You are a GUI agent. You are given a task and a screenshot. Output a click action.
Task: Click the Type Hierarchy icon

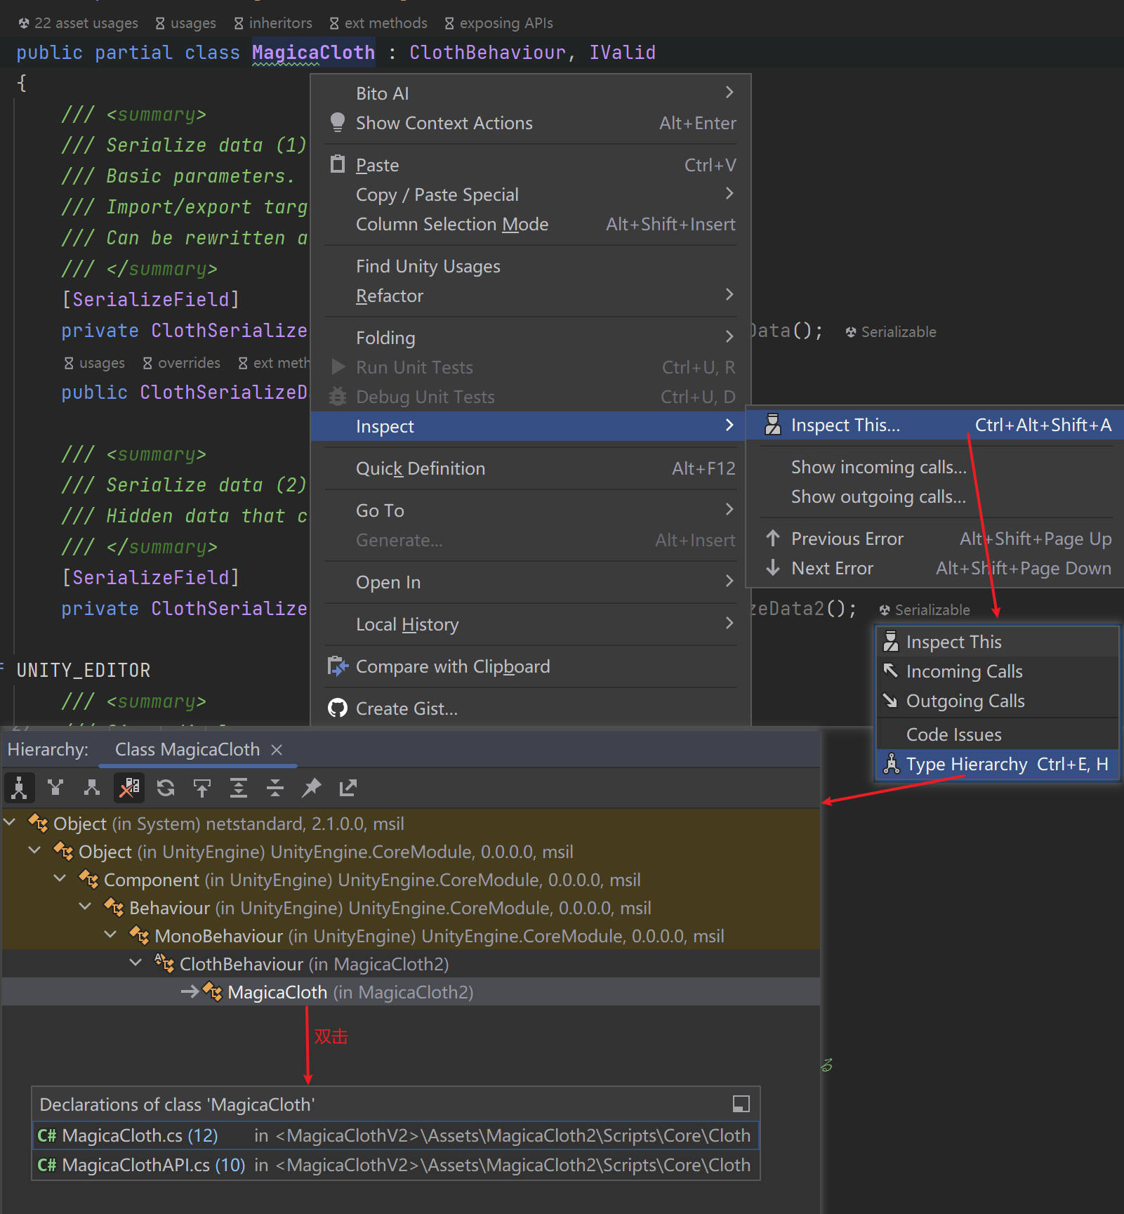tap(891, 764)
